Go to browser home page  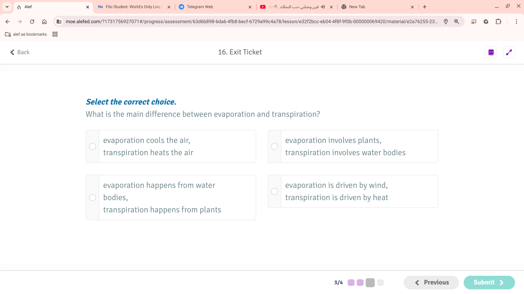[x=44, y=22]
